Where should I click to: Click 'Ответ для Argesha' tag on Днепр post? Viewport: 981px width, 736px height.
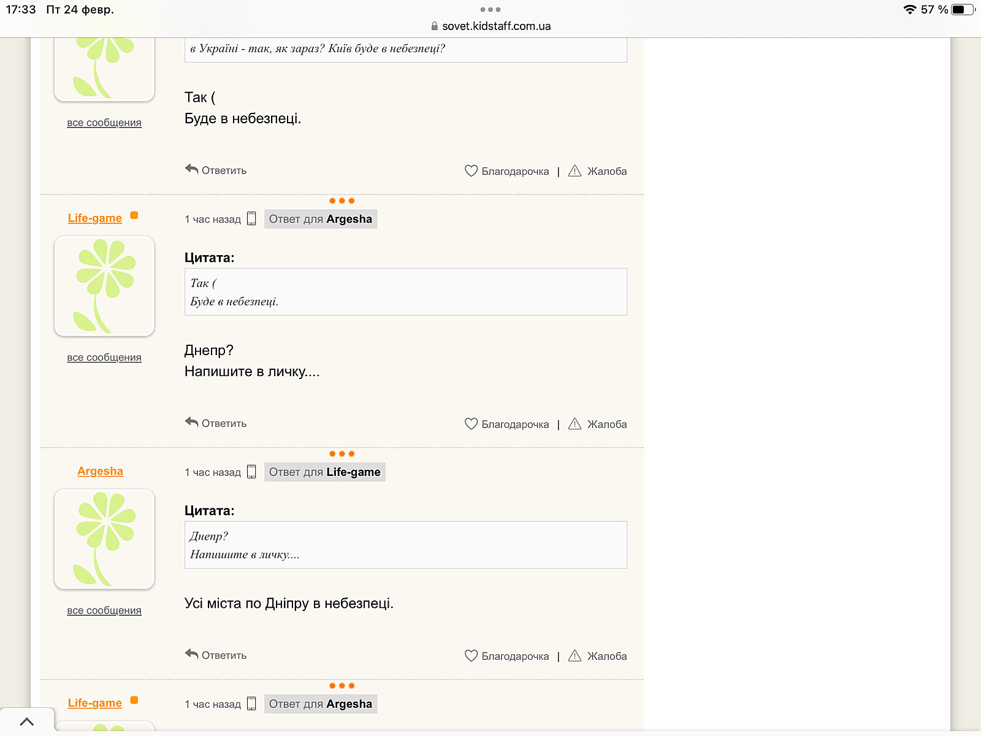click(320, 219)
